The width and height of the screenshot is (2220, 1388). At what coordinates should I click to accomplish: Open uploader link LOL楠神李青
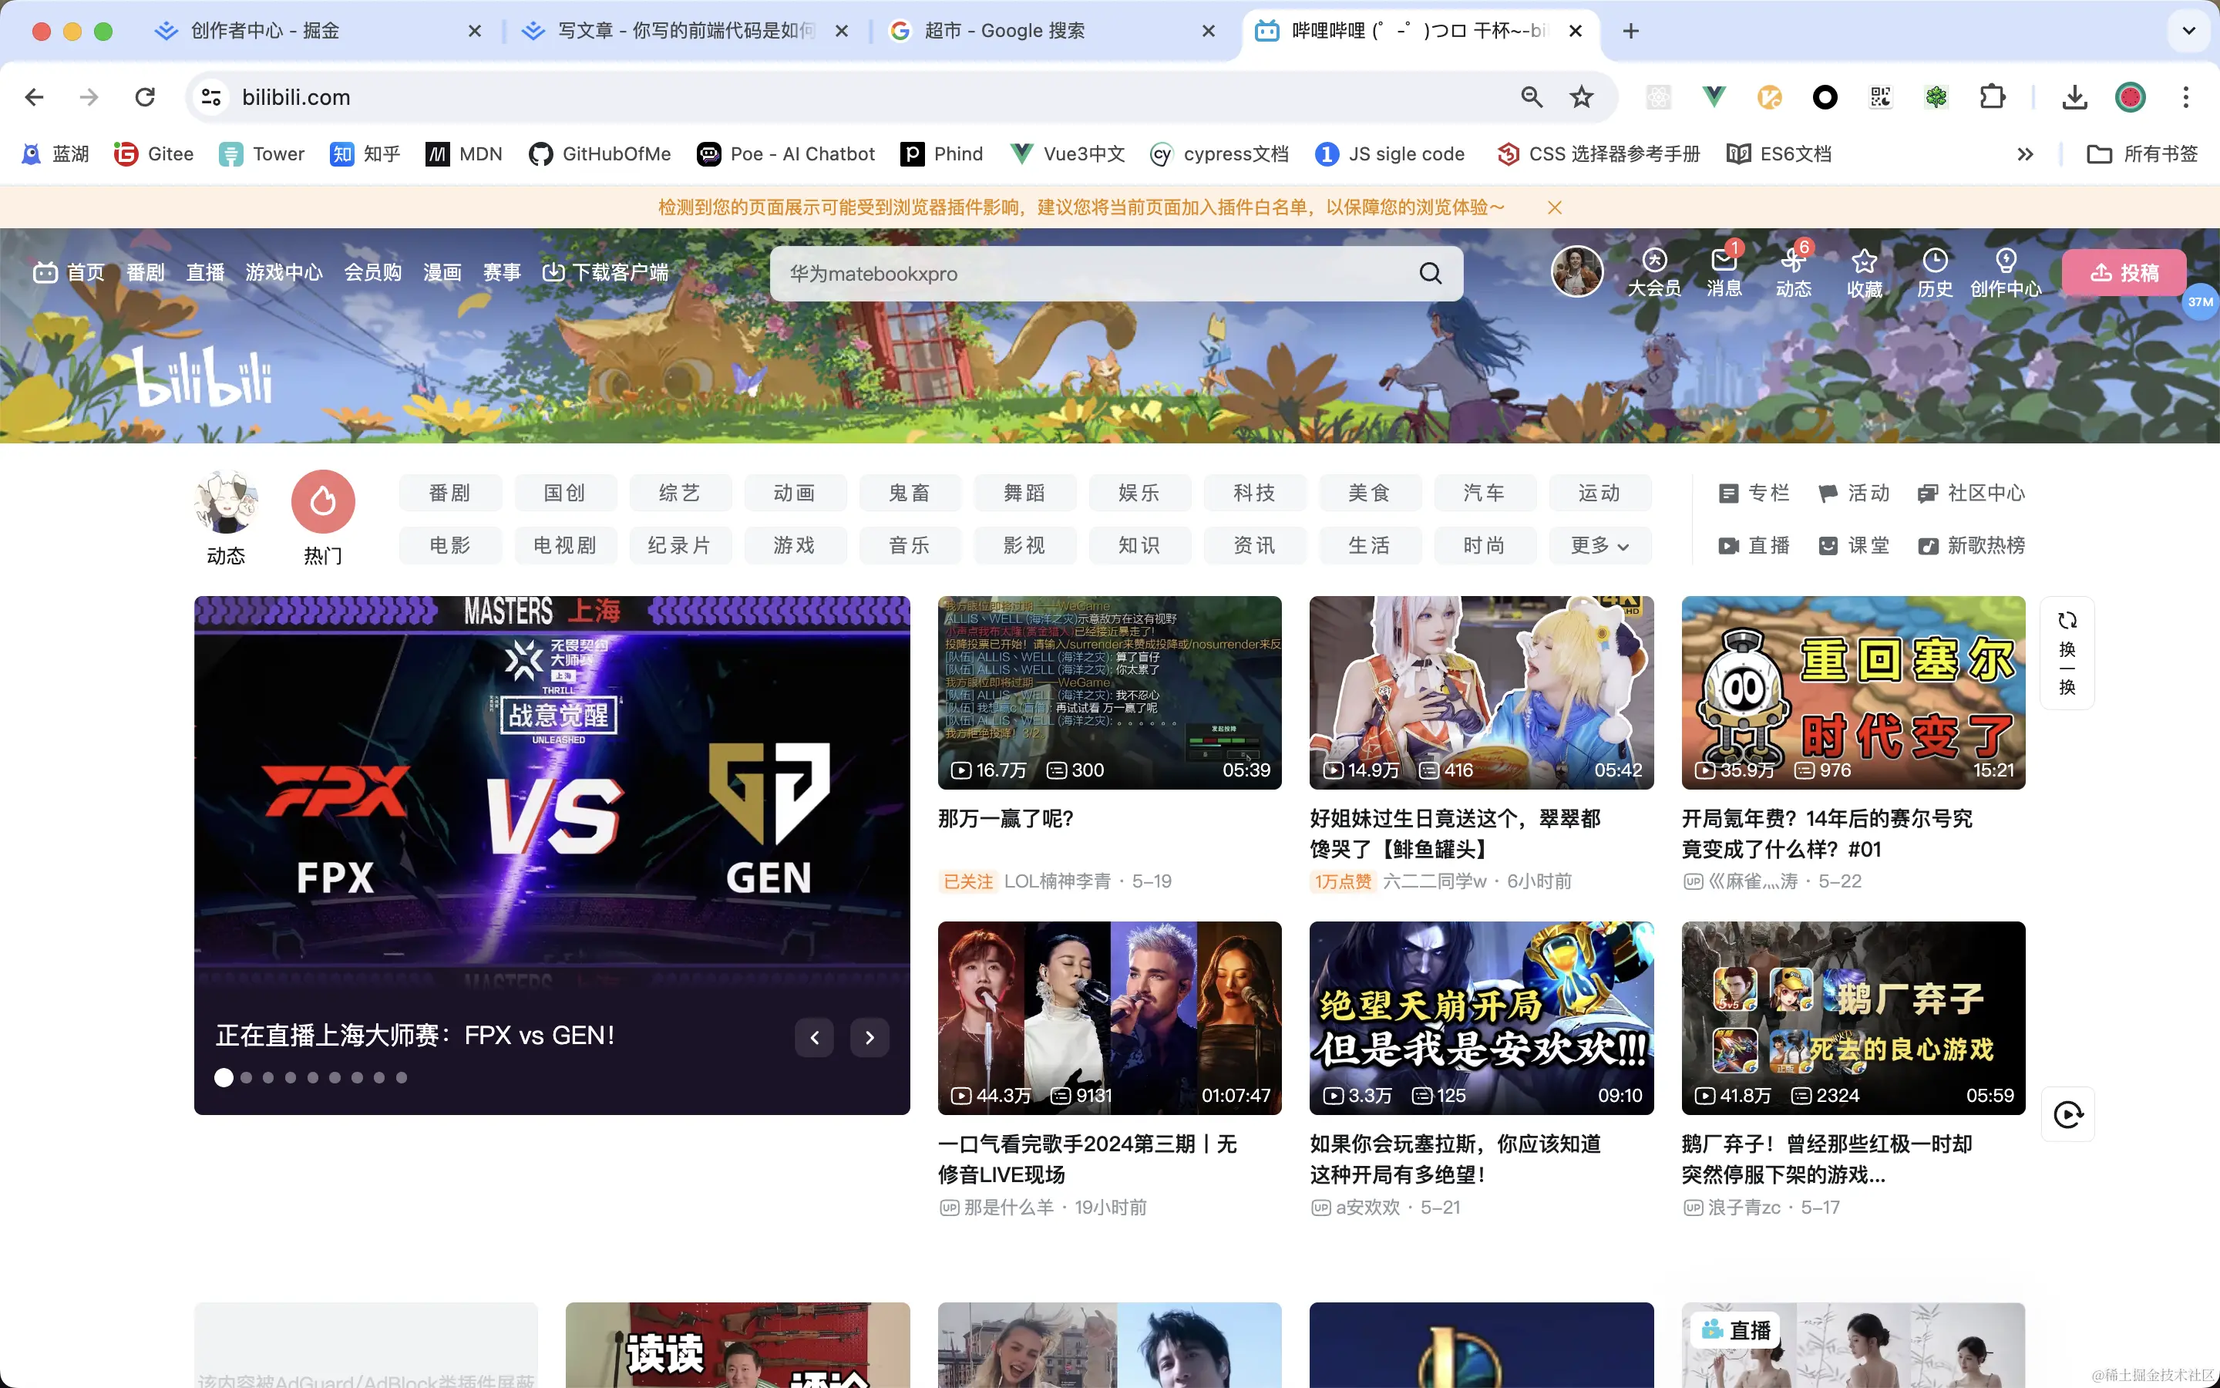pyautogui.click(x=1057, y=881)
